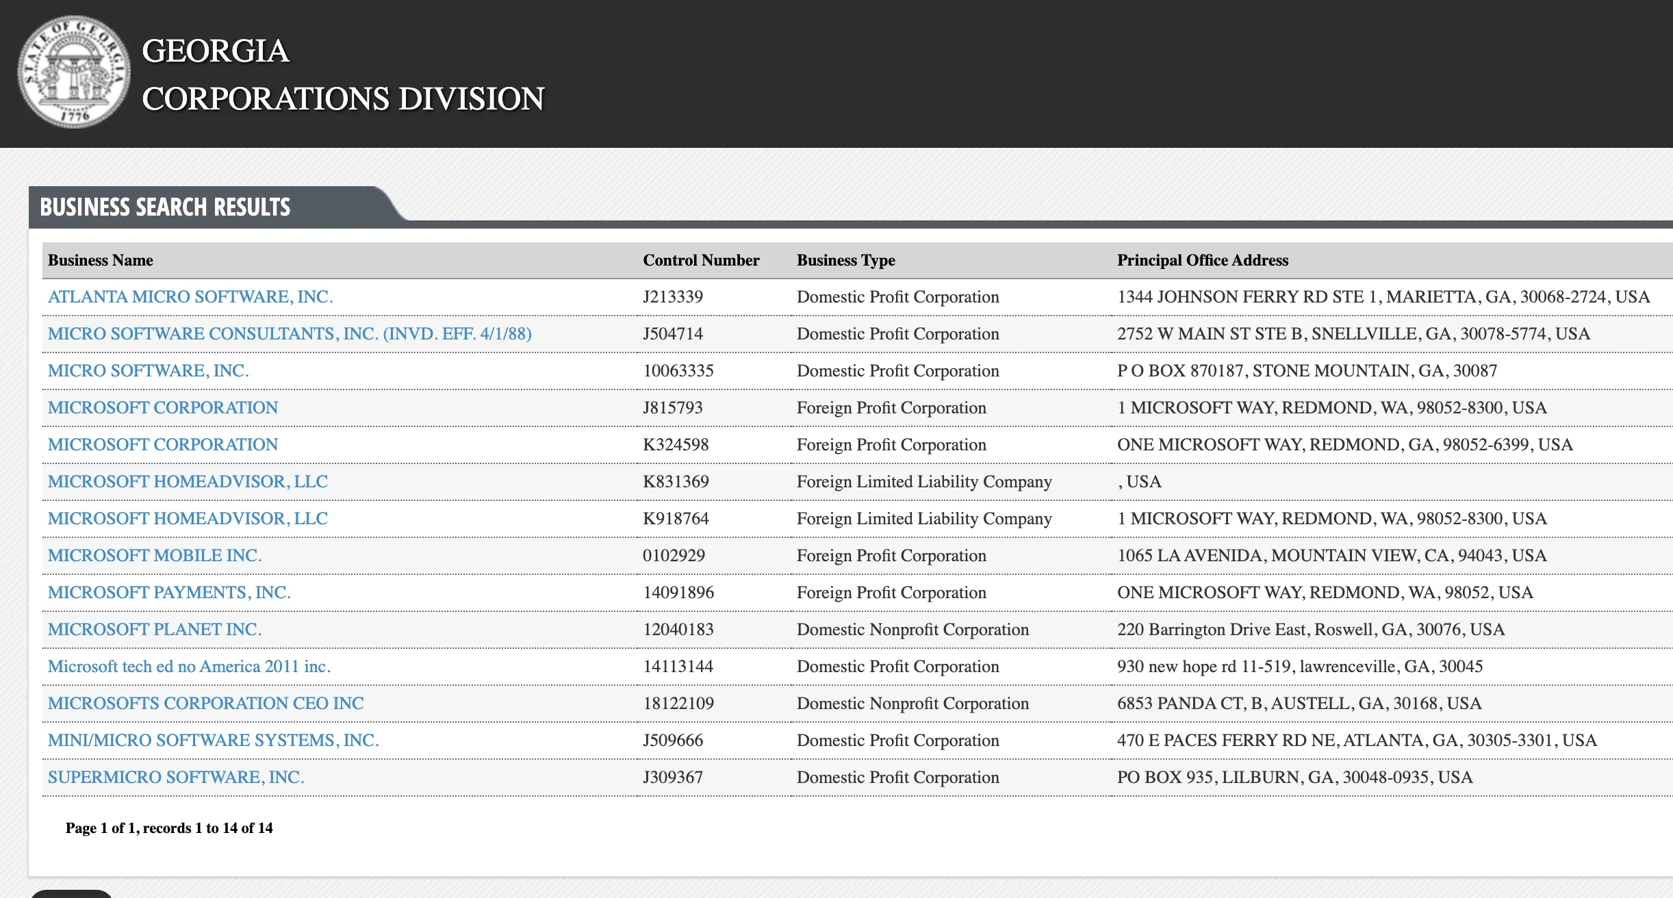Viewport: 1673px width, 898px height.
Task: Open MICROSOFT MOBILE INC. link
Action: [x=155, y=556]
